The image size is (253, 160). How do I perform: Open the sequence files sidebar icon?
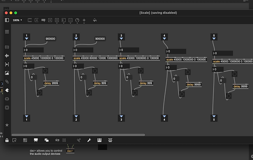[7, 64]
